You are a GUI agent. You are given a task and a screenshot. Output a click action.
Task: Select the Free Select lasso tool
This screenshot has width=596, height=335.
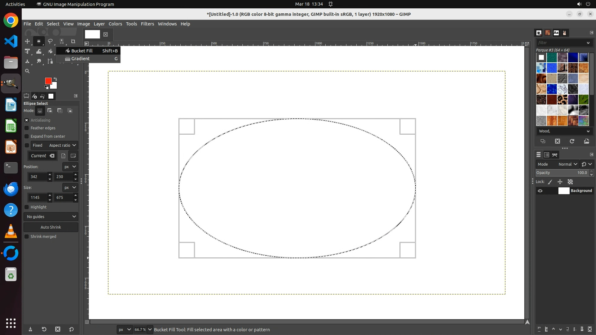(50, 41)
